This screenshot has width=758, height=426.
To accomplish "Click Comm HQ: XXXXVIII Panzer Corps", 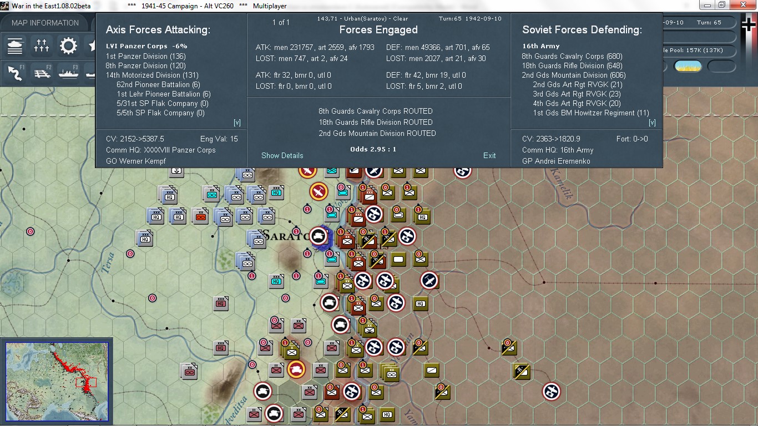I will [x=161, y=150].
